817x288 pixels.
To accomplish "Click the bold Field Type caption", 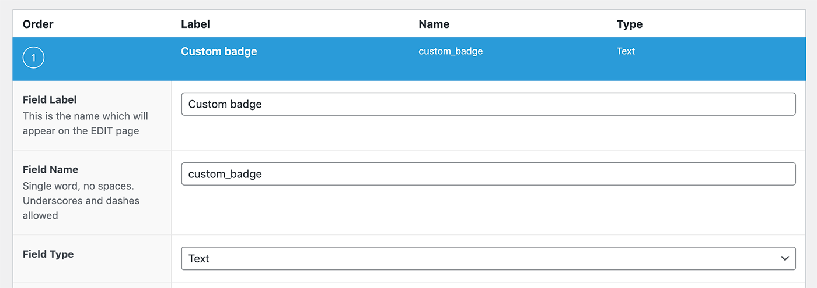I will pyautogui.click(x=48, y=254).
